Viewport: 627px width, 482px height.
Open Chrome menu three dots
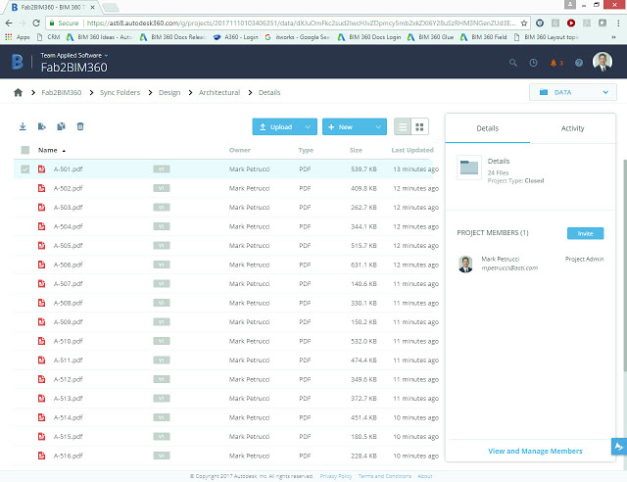(618, 24)
